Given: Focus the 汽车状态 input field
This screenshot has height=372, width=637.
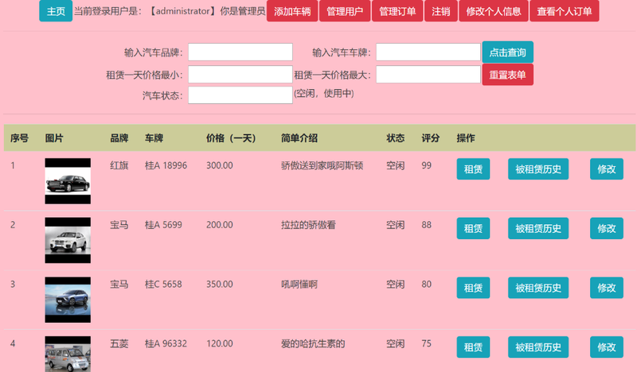Looking at the screenshot, I should coord(240,95).
